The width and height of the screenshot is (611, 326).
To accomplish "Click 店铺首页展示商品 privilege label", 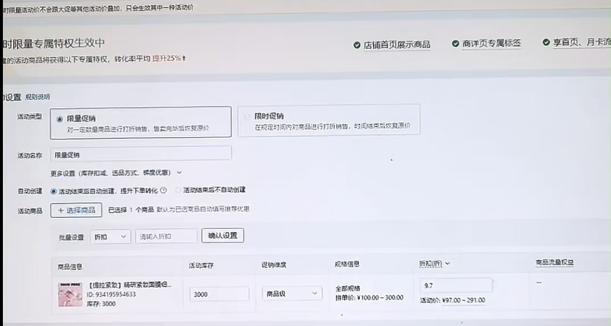I will (397, 45).
